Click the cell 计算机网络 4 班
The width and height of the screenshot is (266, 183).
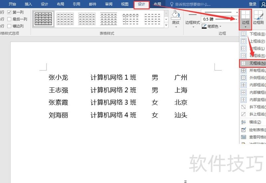pos(113,115)
